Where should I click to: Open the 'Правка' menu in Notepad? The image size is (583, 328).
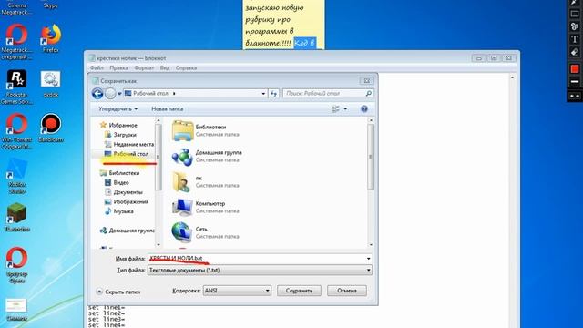coord(118,68)
